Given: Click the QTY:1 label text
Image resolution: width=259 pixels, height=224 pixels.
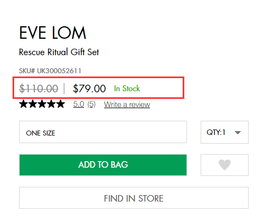Looking at the screenshot, I should click(216, 132).
